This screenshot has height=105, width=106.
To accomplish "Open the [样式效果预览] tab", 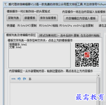I will click(x=69, y=35).
